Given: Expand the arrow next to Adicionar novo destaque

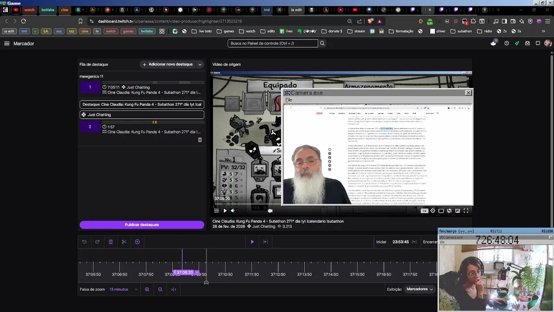Looking at the screenshot, I should click(x=200, y=65).
